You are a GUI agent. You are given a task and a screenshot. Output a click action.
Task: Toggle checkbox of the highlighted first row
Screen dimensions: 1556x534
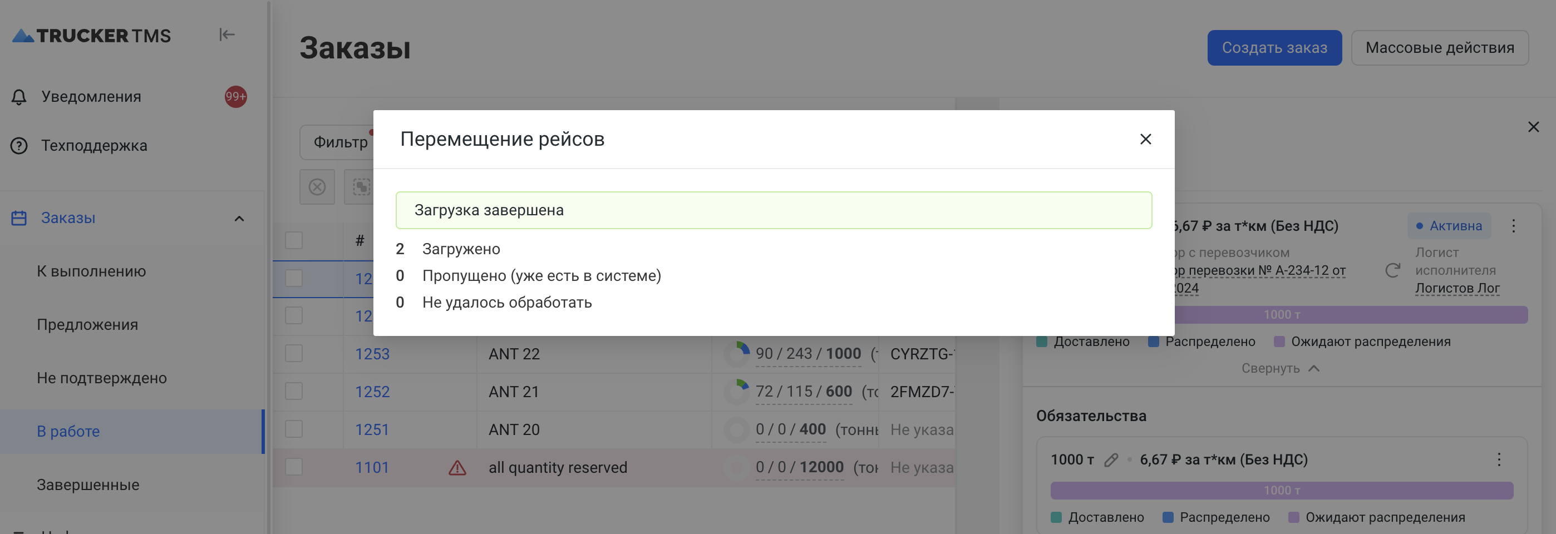click(294, 278)
